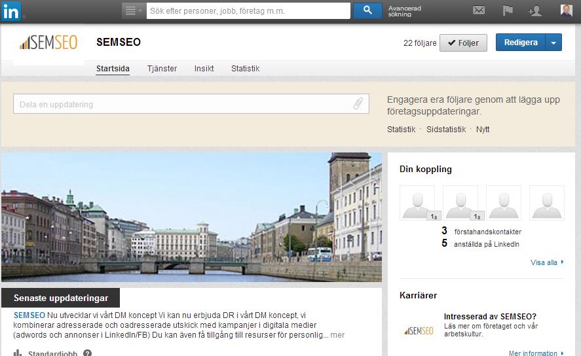Screen dimensions: 581x356
Task: Switch to the Statistik tab
Action: pos(245,69)
